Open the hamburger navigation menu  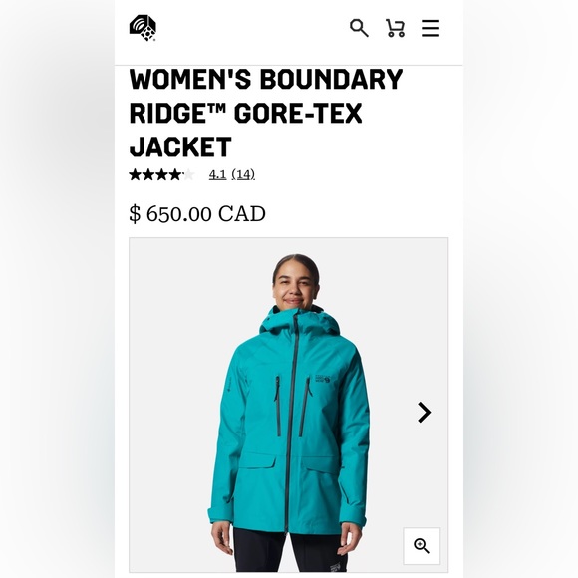pyautogui.click(x=431, y=28)
